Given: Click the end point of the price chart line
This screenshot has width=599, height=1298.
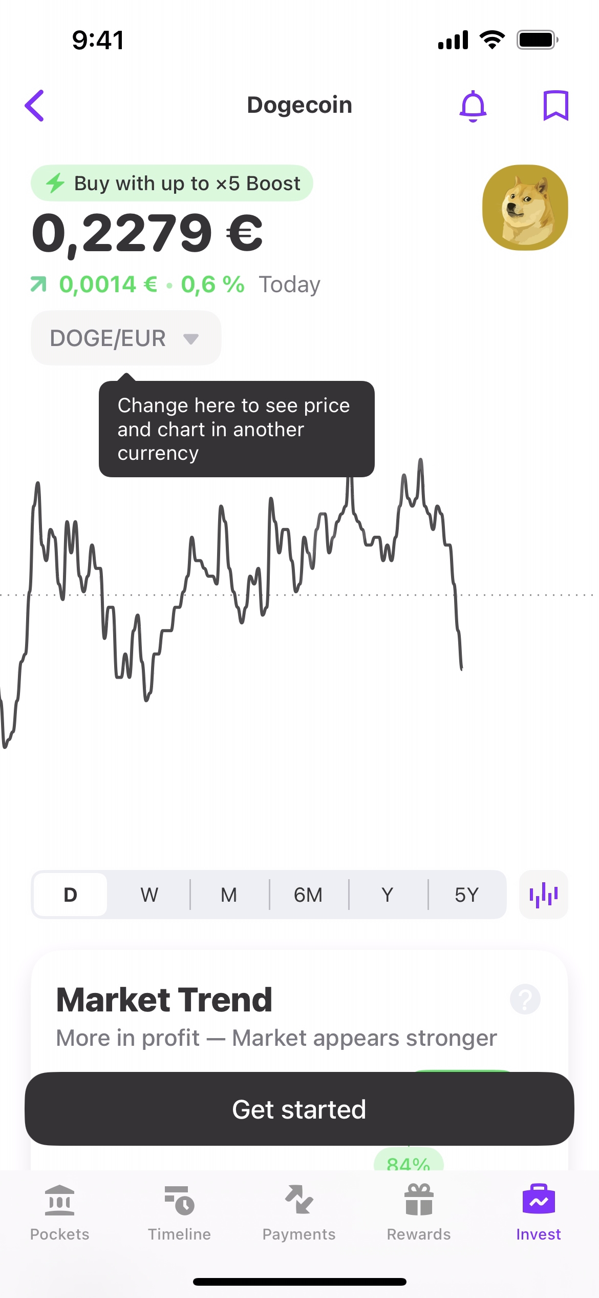Looking at the screenshot, I should (x=461, y=668).
